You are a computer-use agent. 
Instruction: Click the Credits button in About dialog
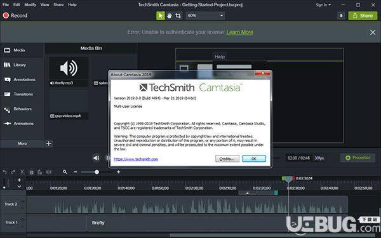pyautogui.click(x=227, y=159)
